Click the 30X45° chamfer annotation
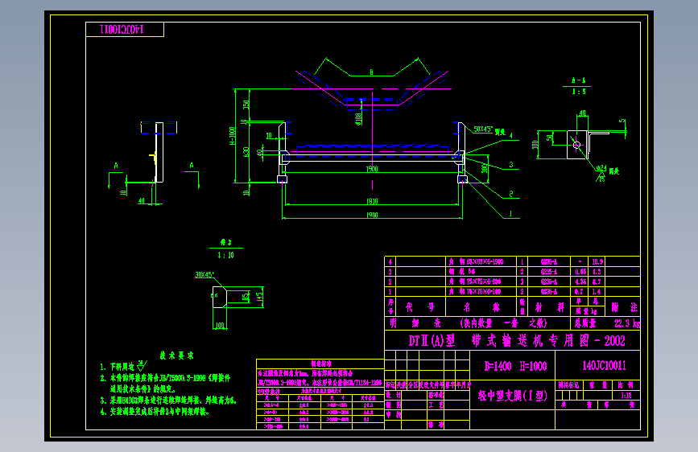 [x=204, y=274]
